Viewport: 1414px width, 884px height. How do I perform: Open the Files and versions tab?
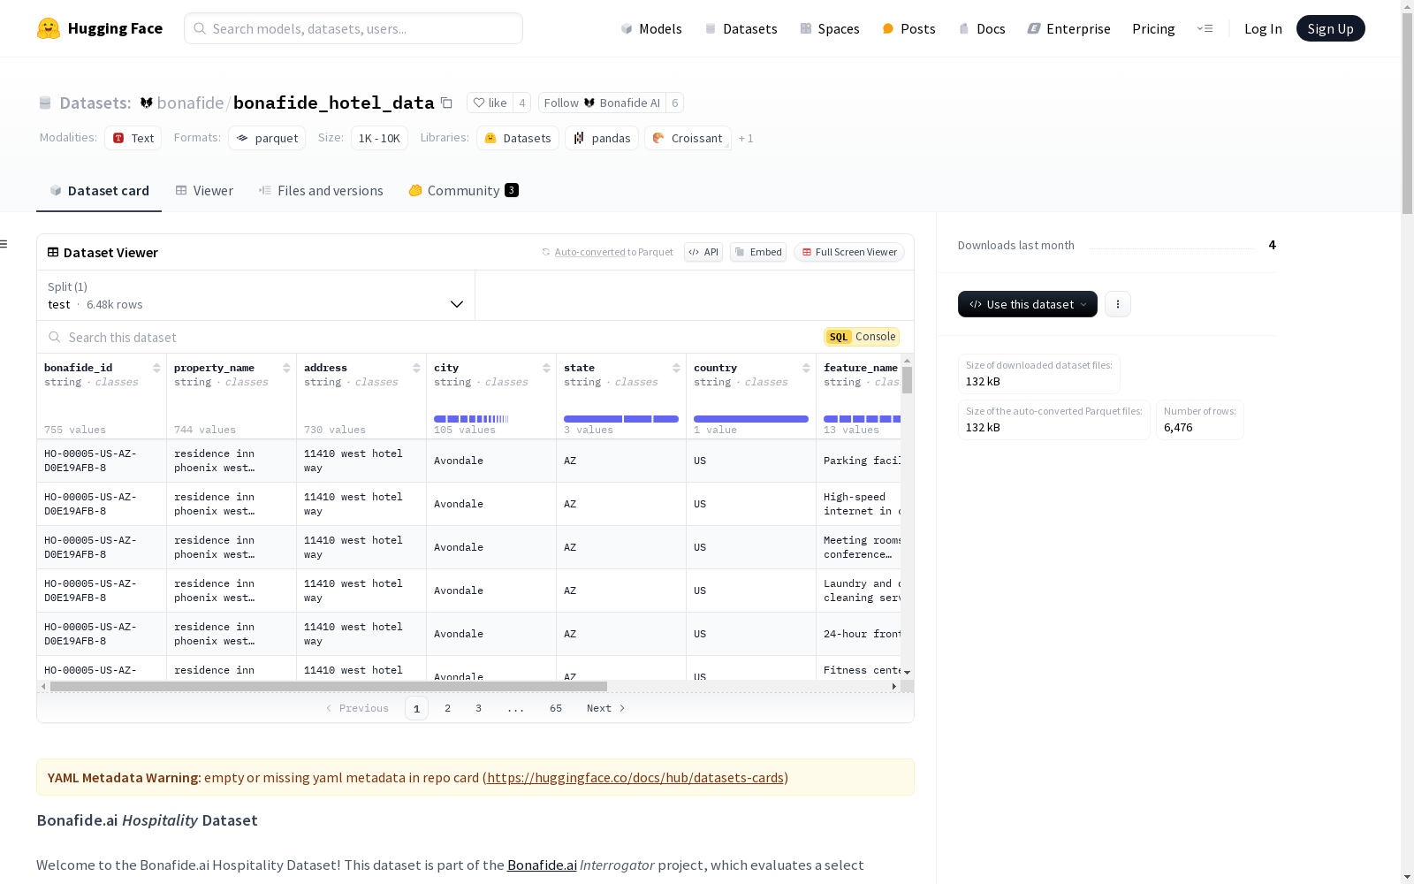tap(321, 191)
